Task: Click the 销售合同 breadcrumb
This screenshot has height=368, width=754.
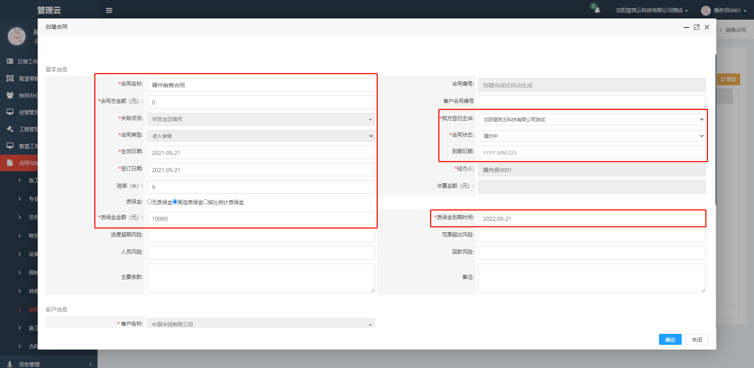Action: [736, 30]
